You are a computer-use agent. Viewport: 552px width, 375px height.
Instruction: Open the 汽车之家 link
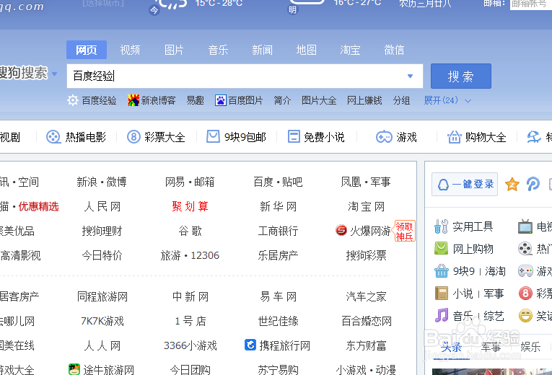click(x=366, y=296)
